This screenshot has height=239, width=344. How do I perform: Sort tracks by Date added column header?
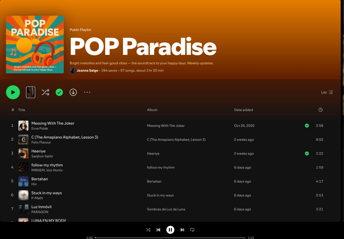243,110
